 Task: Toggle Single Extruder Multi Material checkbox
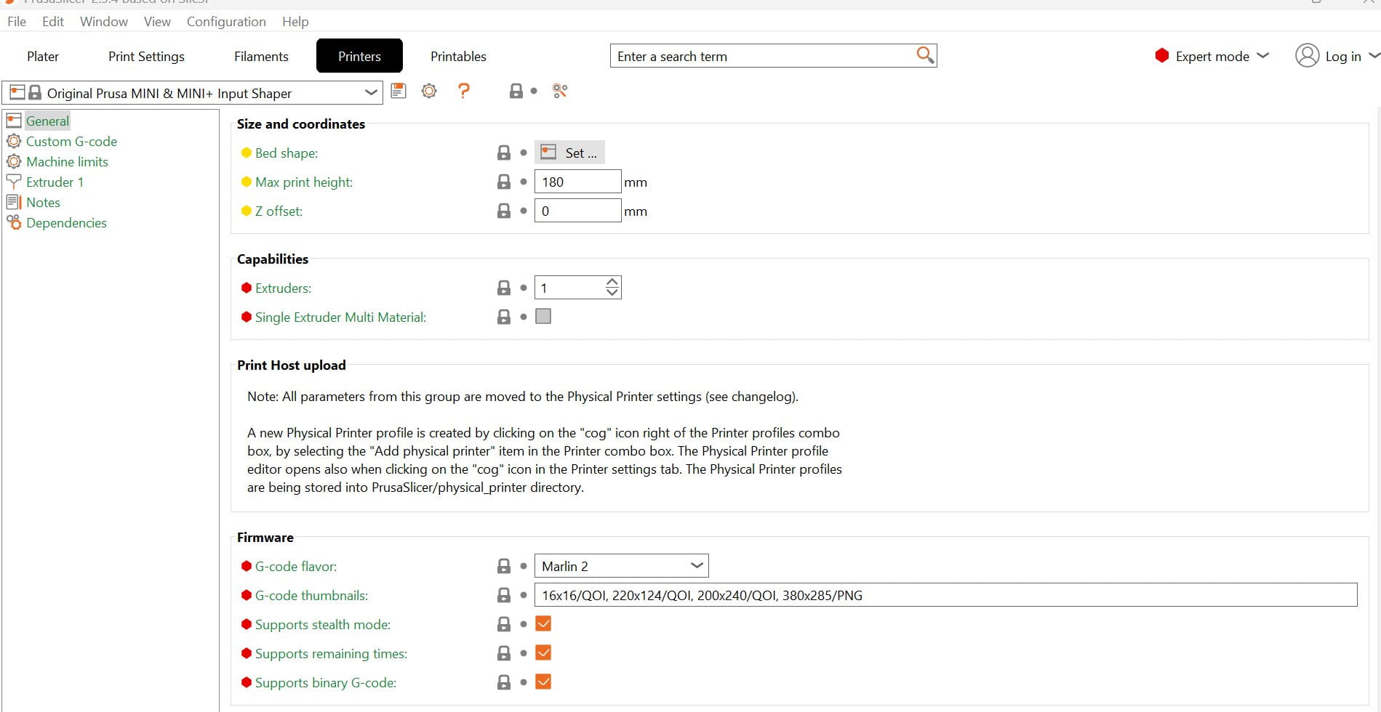point(543,316)
